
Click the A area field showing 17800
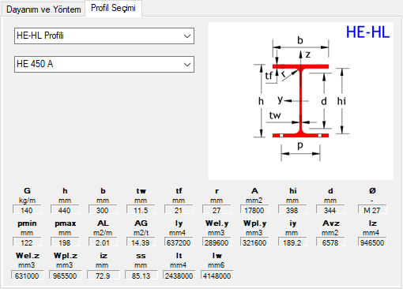254,210
